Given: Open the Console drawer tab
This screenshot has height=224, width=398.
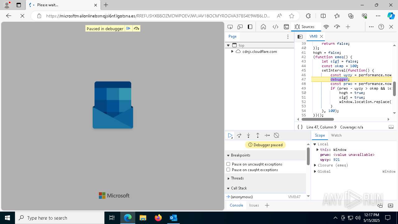Looking at the screenshot, I should point(236,205).
